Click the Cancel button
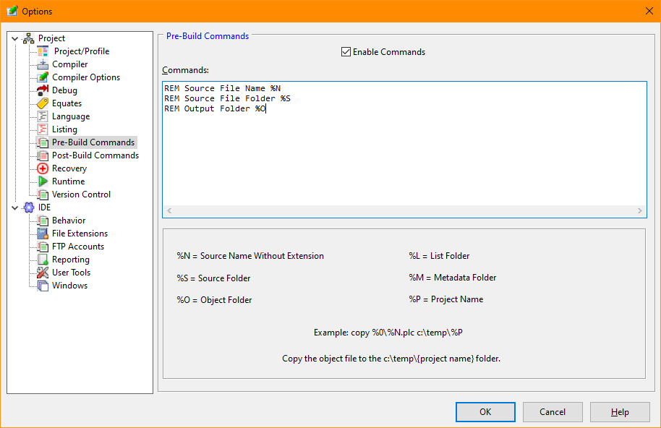The image size is (661, 428). [553, 412]
